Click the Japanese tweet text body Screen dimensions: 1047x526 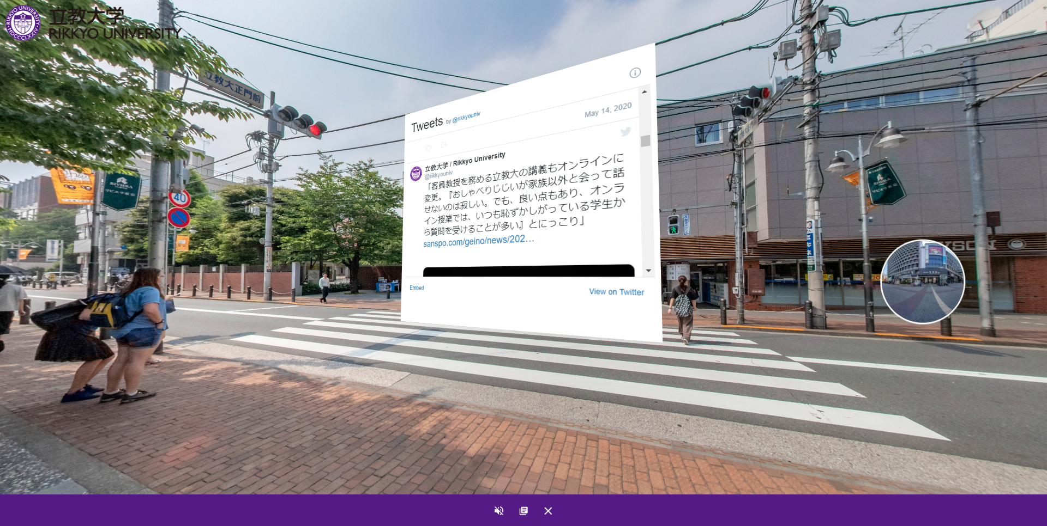coord(523,195)
